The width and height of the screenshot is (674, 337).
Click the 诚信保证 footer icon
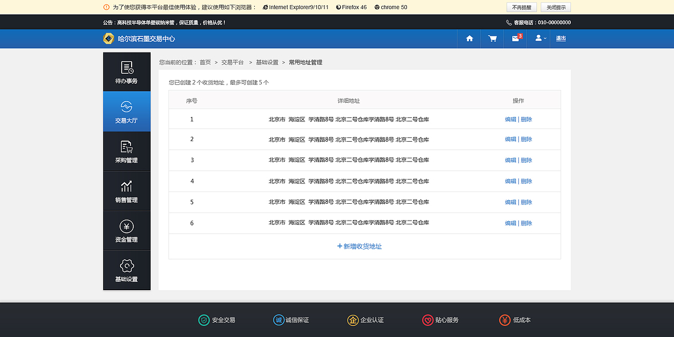click(x=278, y=320)
